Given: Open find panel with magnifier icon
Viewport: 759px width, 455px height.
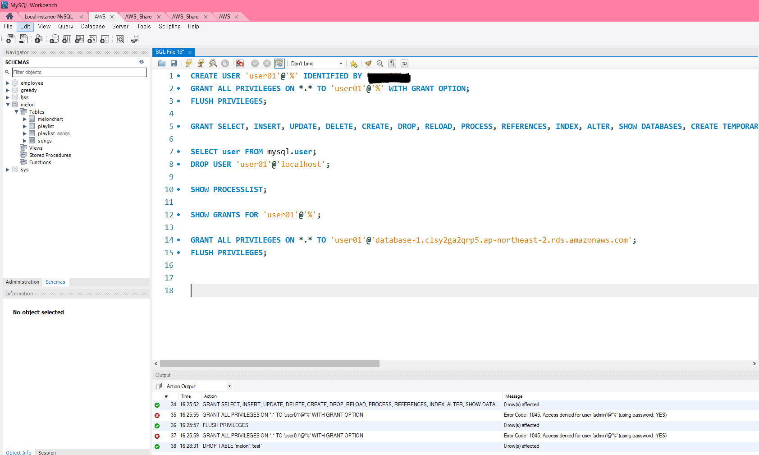Looking at the screenshot, I should point(380,64).
